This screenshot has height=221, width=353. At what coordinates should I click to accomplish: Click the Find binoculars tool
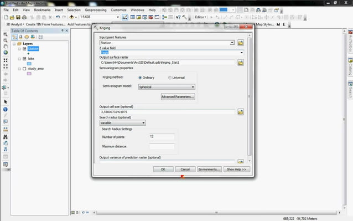[6, 137]
